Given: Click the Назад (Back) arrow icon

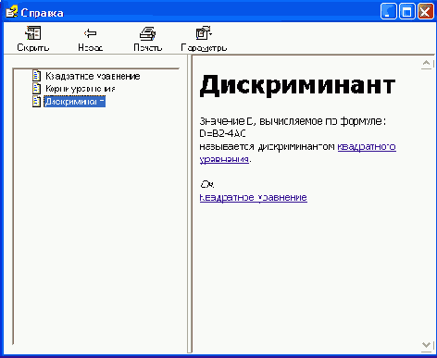Looking at the screenshot, I should [90, 33].
